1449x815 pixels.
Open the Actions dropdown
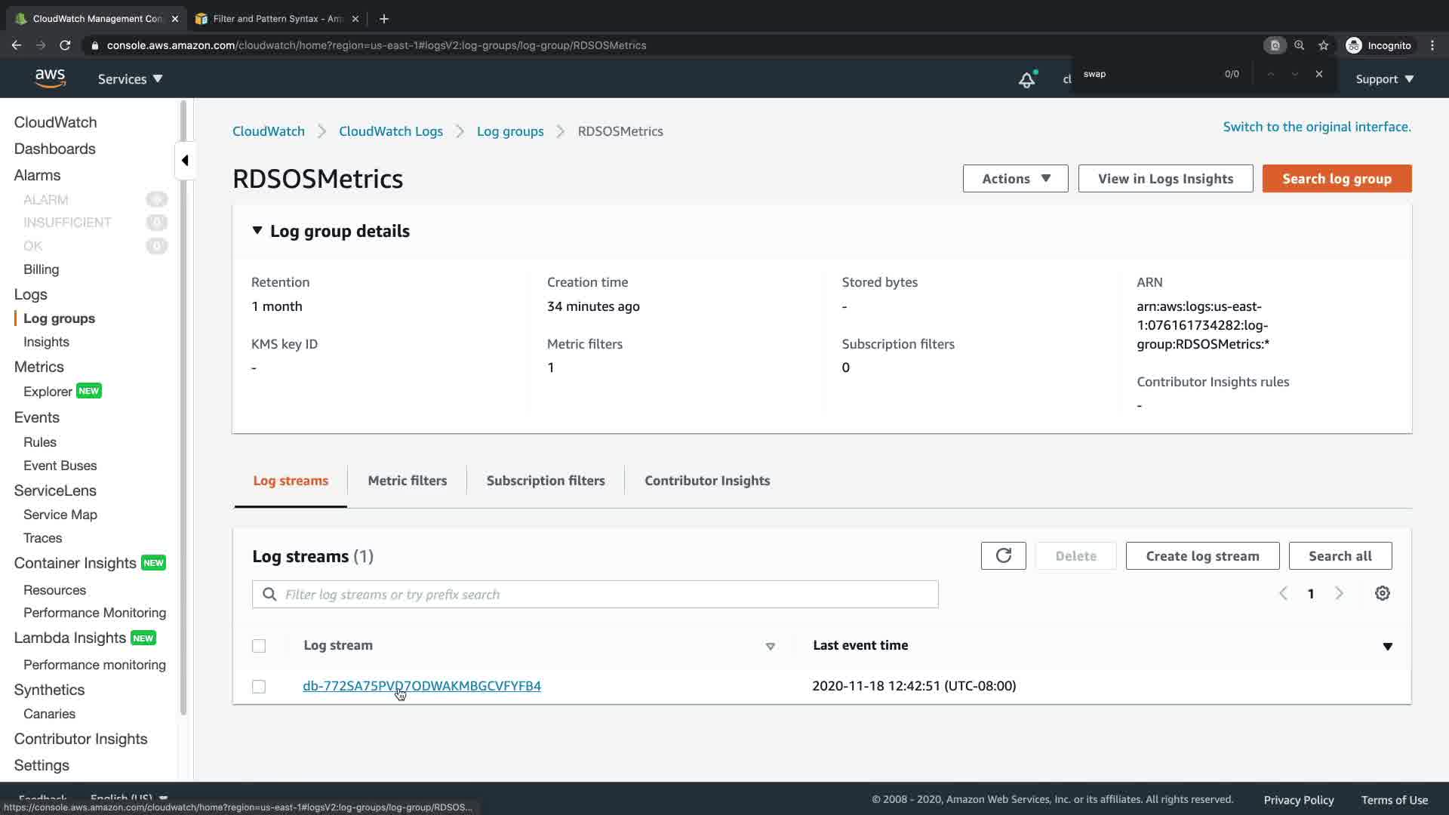[x=1015, y=179]
